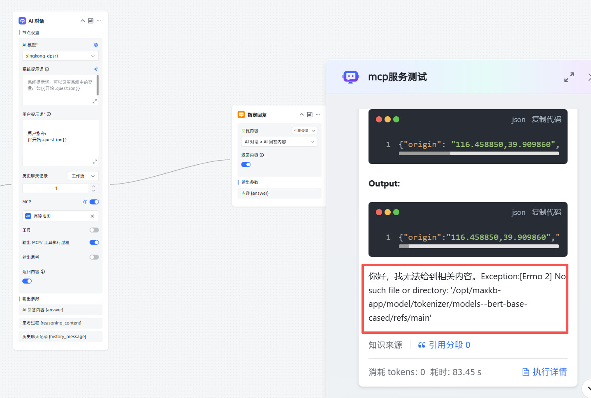Open AI model settings gear icon
591x398 pixels.
click(96, 45)
